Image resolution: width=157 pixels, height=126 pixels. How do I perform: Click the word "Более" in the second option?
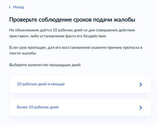pyautogui.click(x=22, y=107)
